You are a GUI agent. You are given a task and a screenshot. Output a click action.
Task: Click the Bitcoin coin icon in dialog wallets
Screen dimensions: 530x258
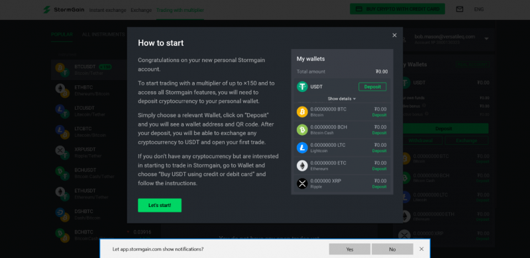click(x=302, y=112)
